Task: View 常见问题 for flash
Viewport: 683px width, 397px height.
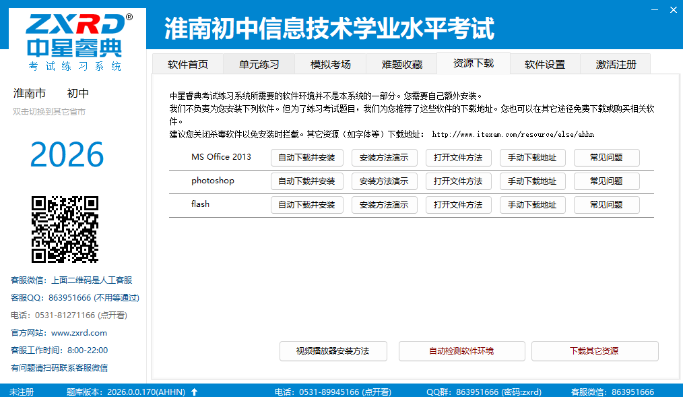Action: pyautogui.click(x=606, y=204)
